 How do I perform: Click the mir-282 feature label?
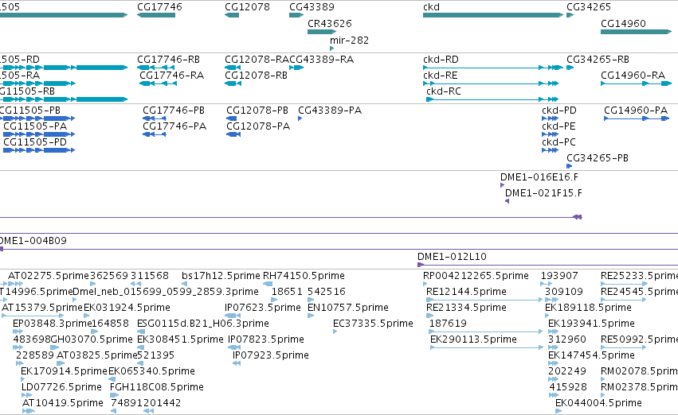[x=350, y=40]
